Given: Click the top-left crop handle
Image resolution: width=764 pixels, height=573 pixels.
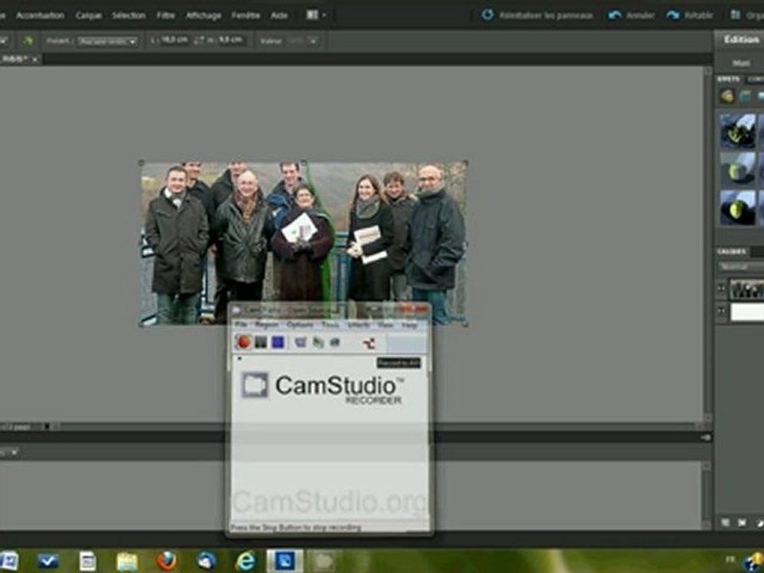Looking at the screenshot, I should click(x=142, y=162).
